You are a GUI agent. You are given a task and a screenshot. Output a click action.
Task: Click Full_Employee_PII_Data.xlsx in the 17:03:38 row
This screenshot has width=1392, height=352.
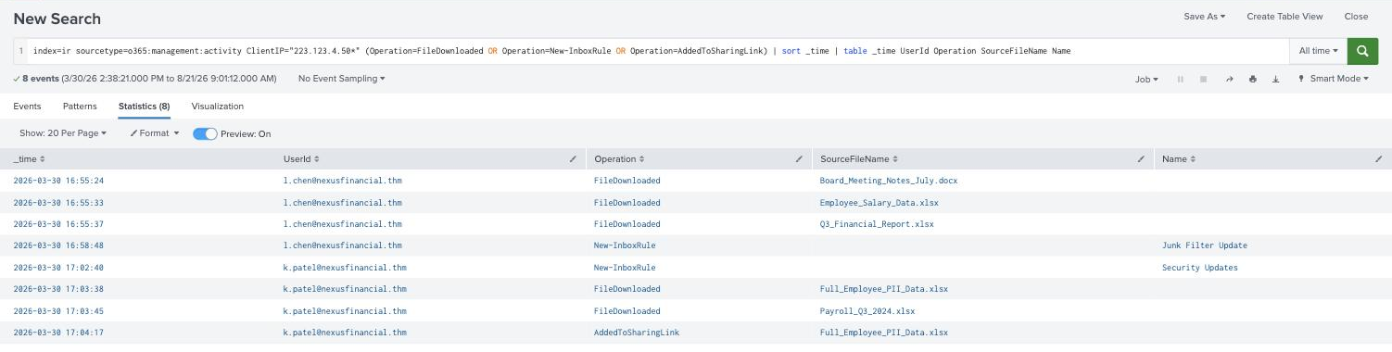(884, 289)
